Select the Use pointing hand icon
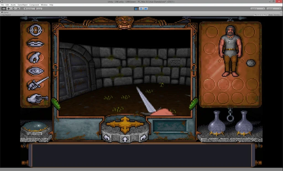 click(x=38, y=99)
